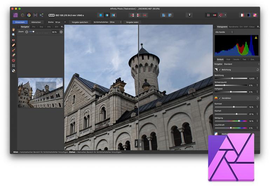This screenshot has width=270, height=188.
Task: Toggle the first red clipping indicator
Action: [x=132, y=15]
